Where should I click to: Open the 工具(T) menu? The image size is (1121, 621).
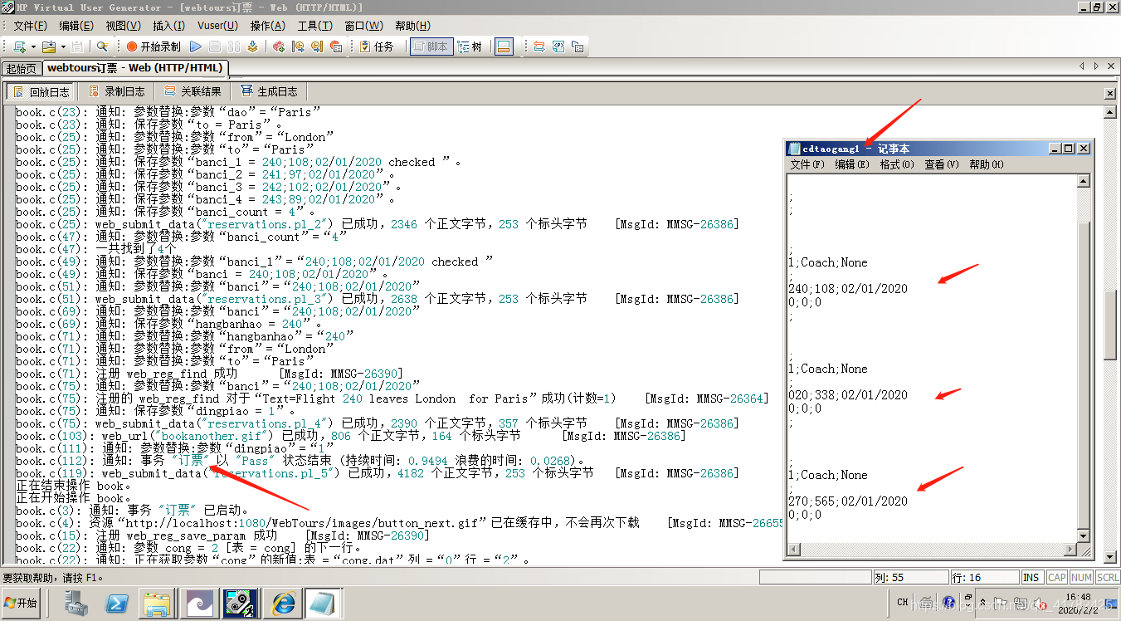pyautogui.click(x=314, y=26)
